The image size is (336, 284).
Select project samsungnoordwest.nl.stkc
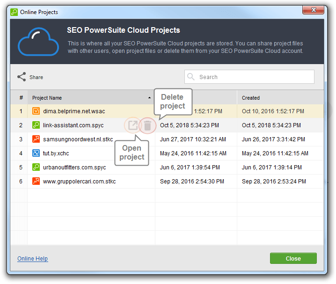point(78,139)
